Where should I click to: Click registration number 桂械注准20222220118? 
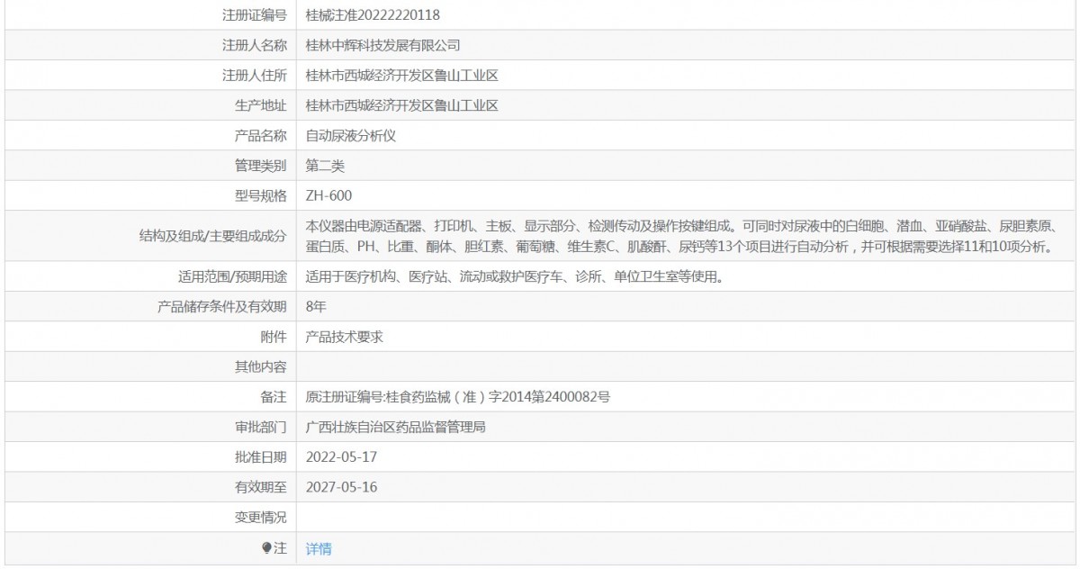pyautogui.click(x=373, y=15)
